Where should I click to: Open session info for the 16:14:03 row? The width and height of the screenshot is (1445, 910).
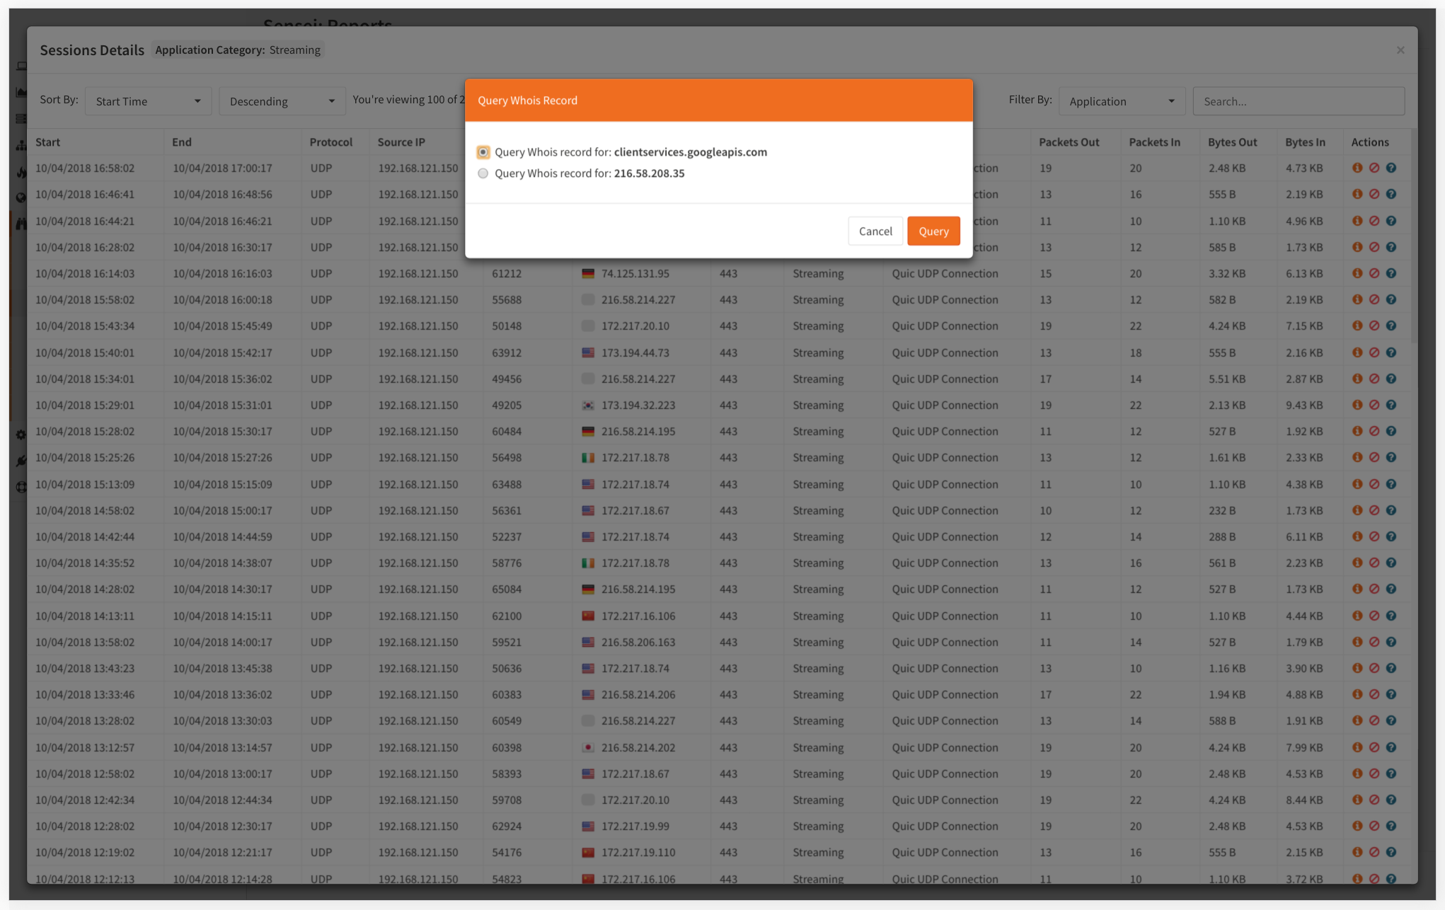(1357, 273)
